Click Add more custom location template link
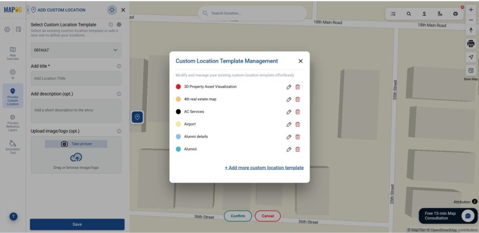The width and height of the screenshot is (479, 233). click(x=264, y=167)
